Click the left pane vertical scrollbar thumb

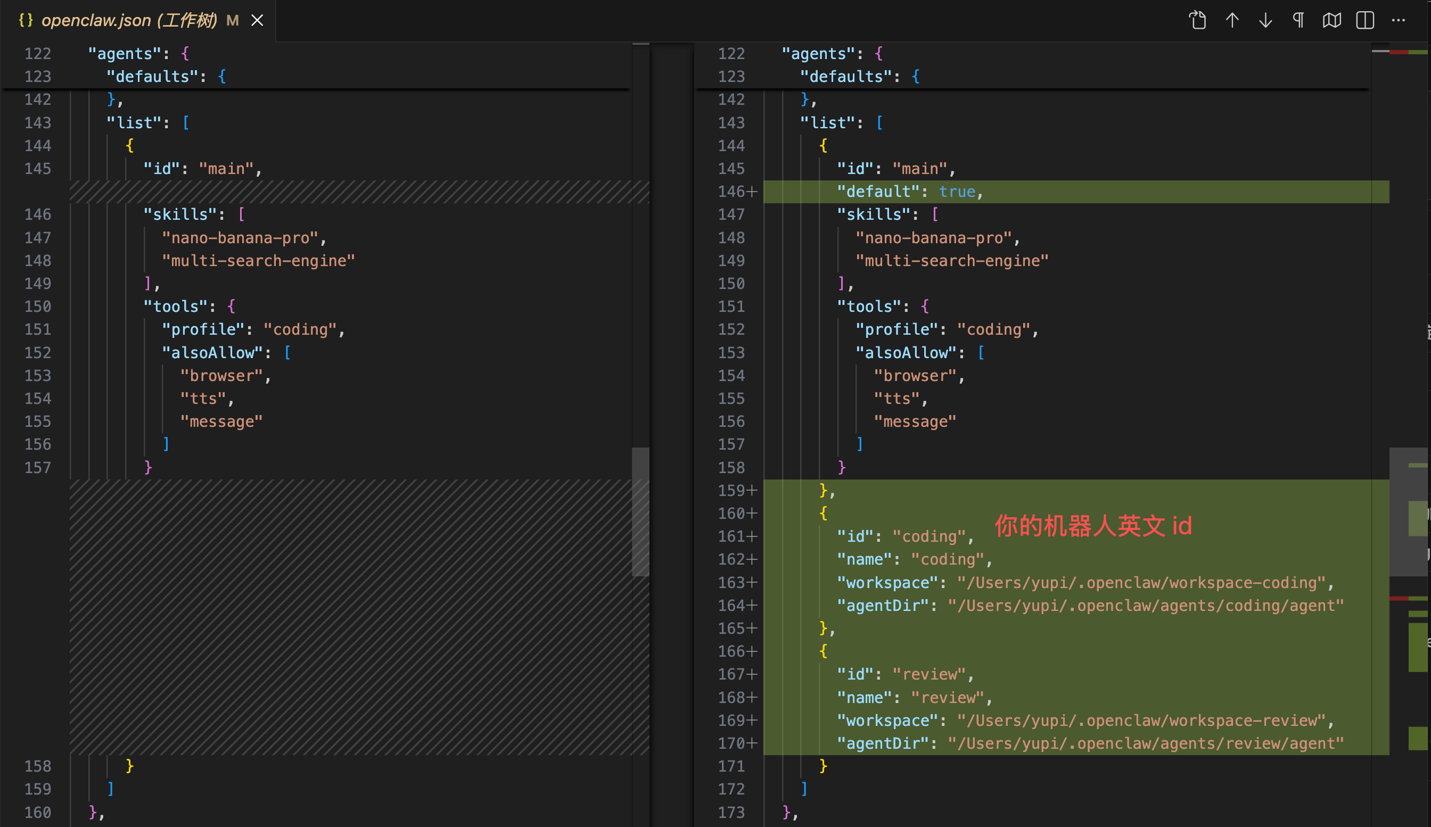point(640,511)
